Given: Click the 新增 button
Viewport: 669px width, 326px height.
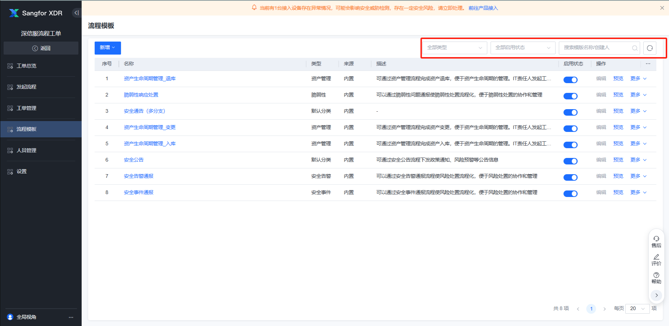Looking at the screenshot, I should coord(107,48).
